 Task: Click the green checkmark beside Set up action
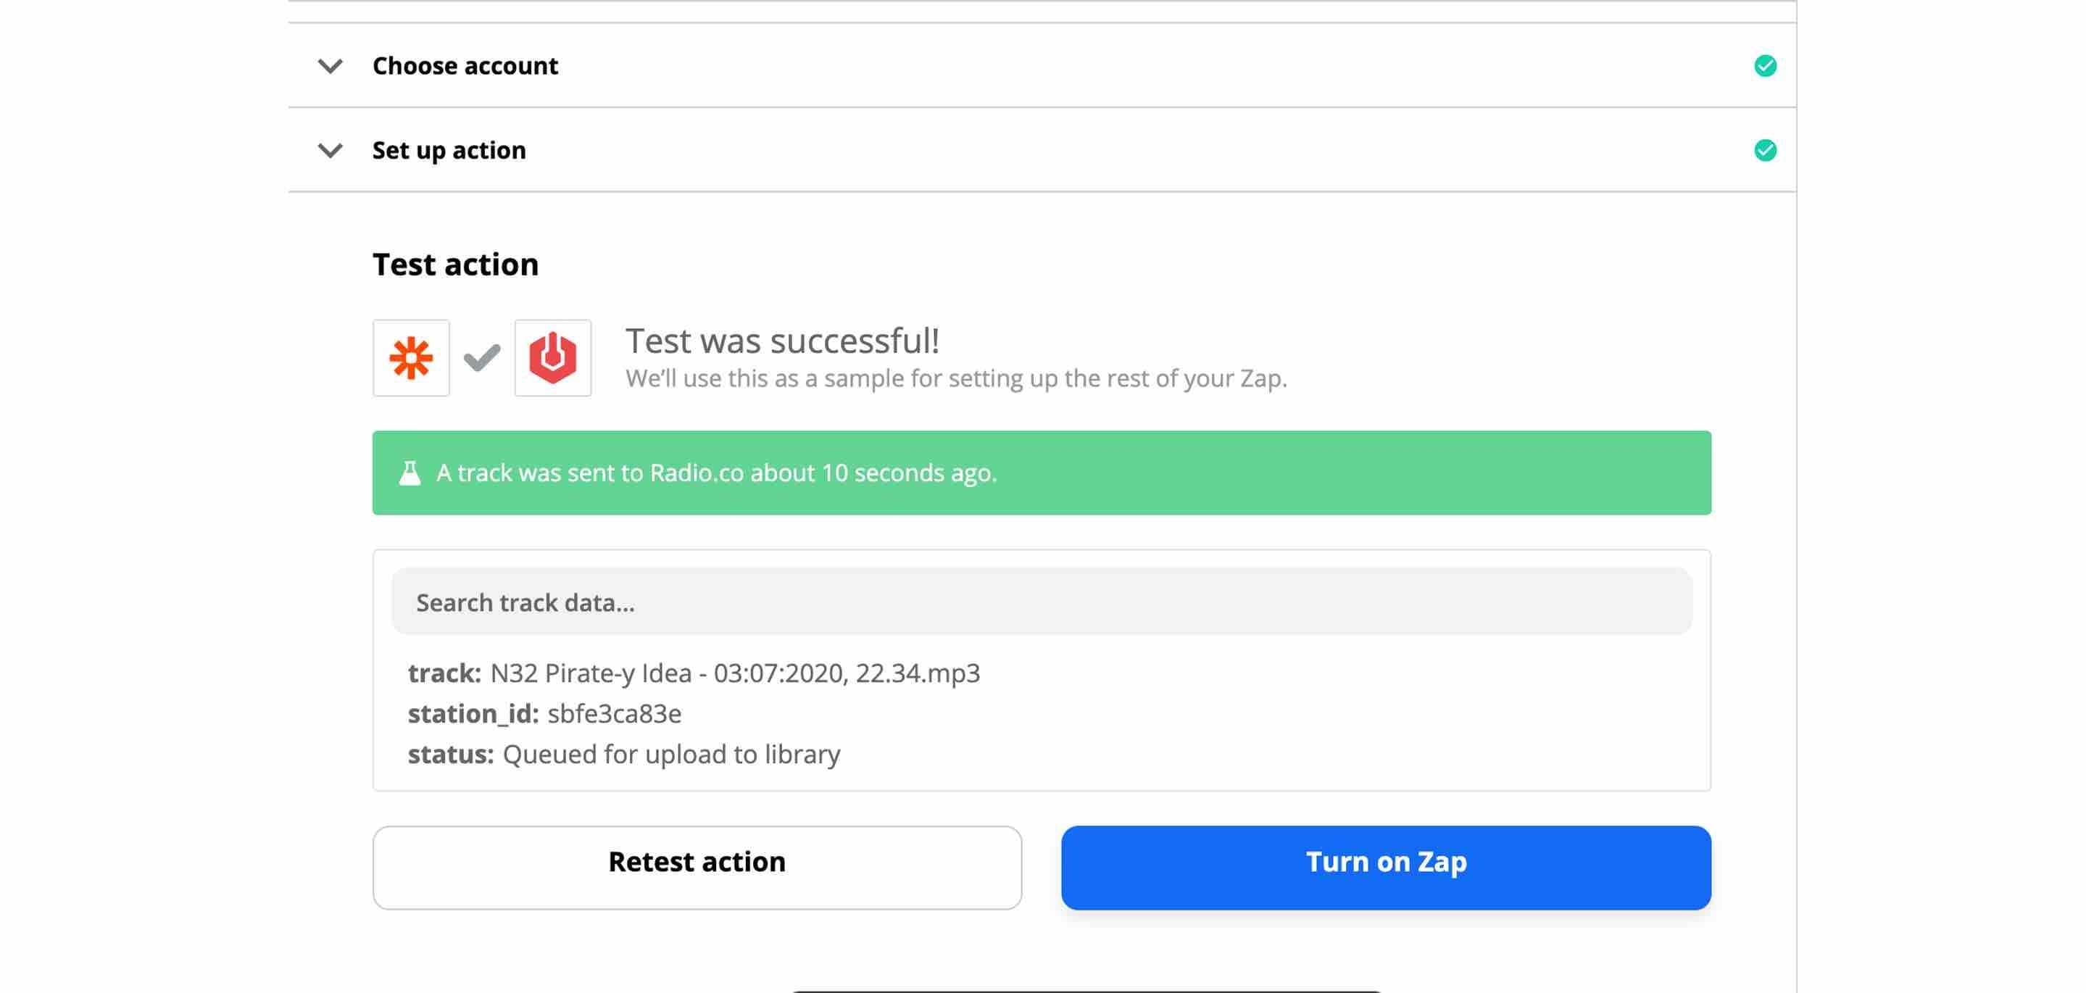(1766, 149)
